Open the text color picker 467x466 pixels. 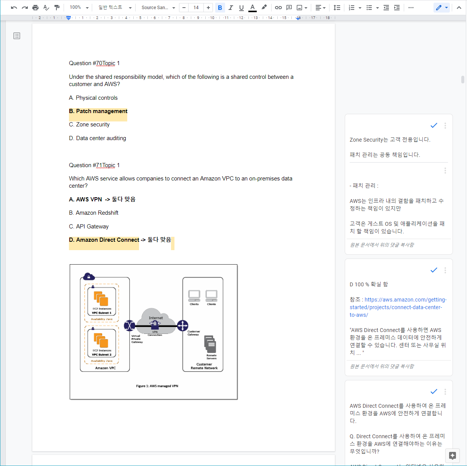[252, 8]
